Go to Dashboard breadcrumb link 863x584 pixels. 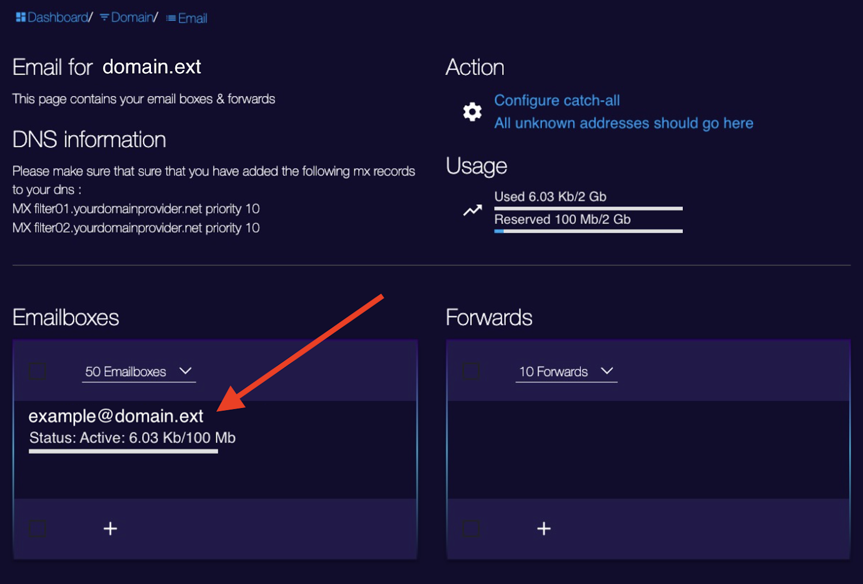pos(58,17)
